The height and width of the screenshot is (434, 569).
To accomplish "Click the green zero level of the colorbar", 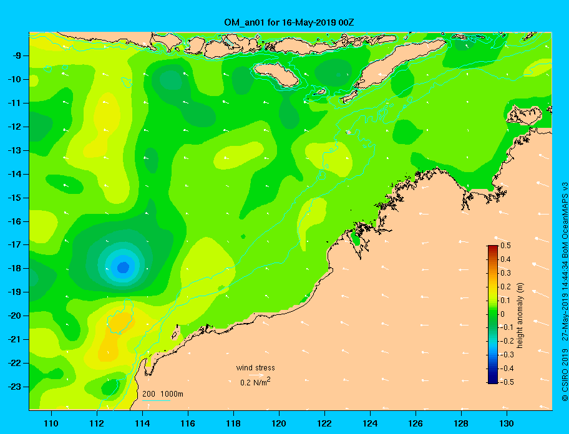I will (493, 314).
